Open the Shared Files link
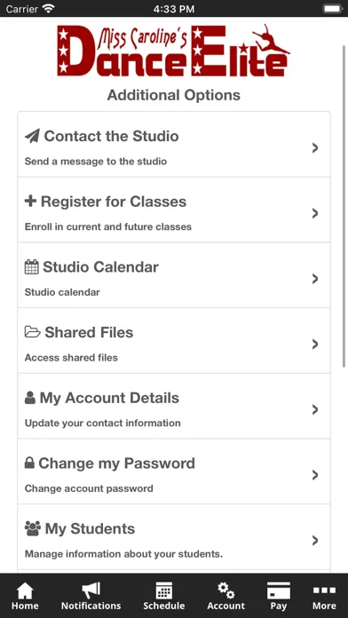 174,341
